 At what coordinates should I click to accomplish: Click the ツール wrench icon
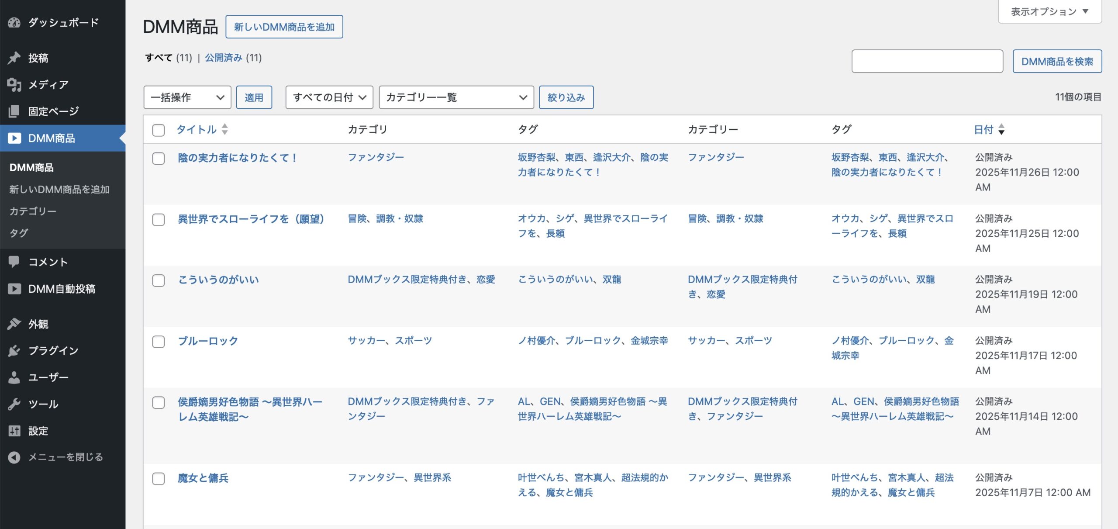[14, 404]
